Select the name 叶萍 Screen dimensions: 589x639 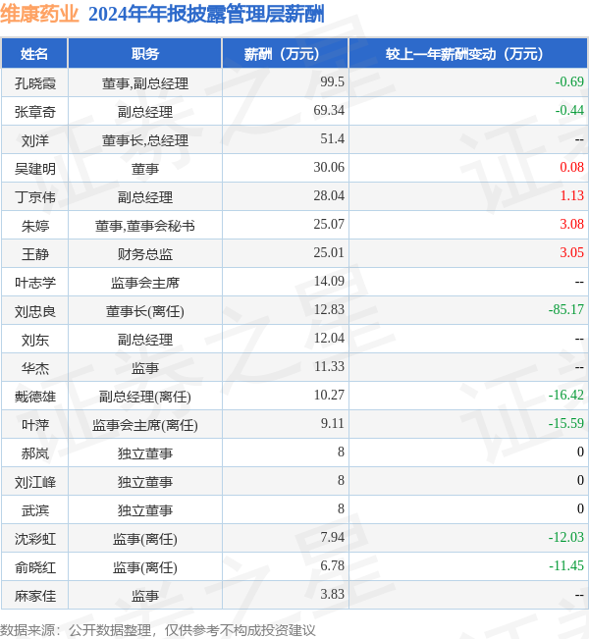point(35,425)
